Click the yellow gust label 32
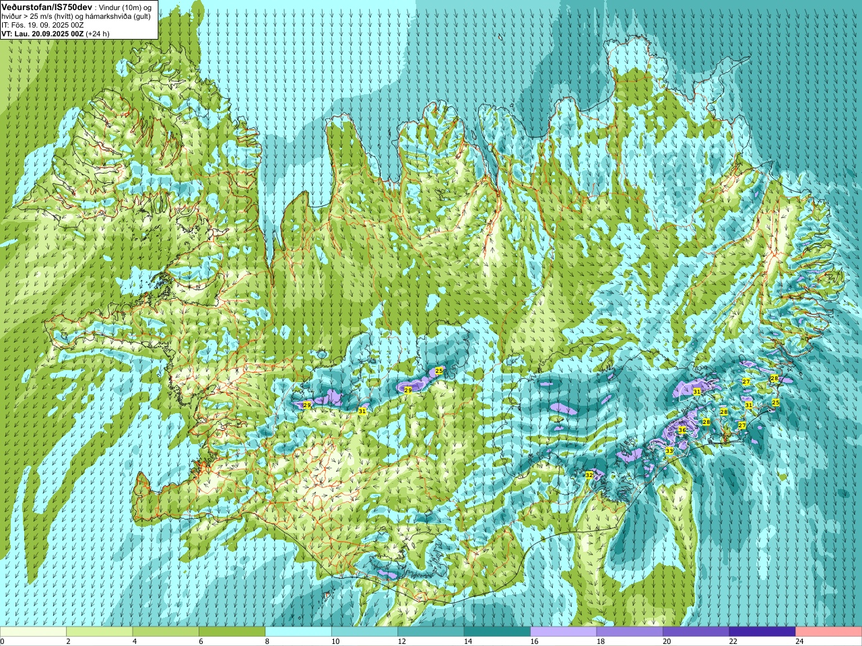 (x=589, y=475)
